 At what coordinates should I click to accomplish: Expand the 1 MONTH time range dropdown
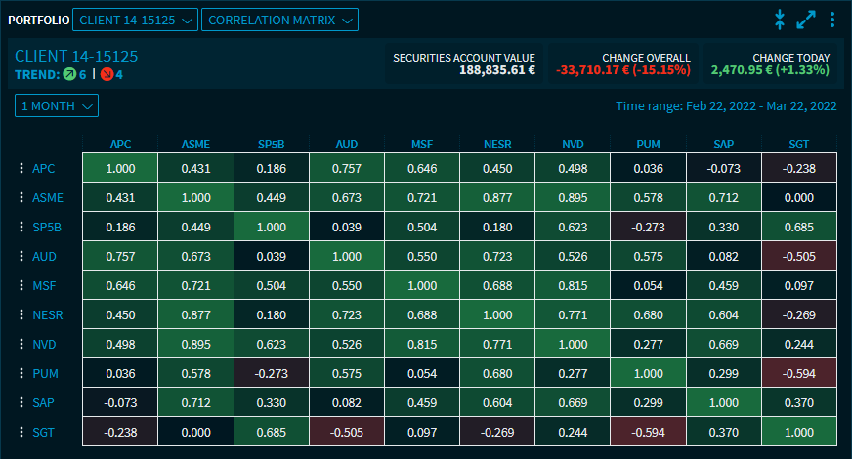57,105
